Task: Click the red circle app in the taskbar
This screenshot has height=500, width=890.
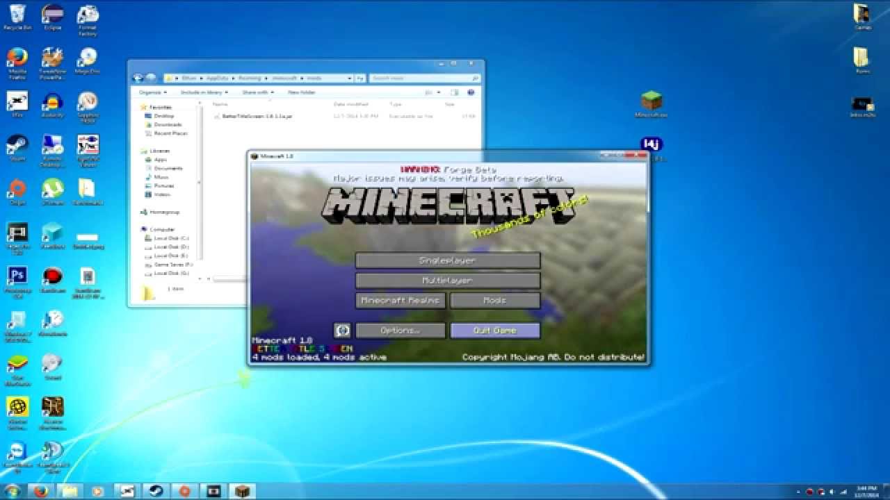Action: point(184,491)
